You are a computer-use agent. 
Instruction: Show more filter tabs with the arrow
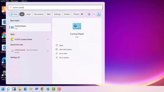[x=82, y=14]
